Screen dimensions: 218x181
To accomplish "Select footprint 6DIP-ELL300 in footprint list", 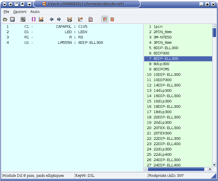I will click(178, 48).
